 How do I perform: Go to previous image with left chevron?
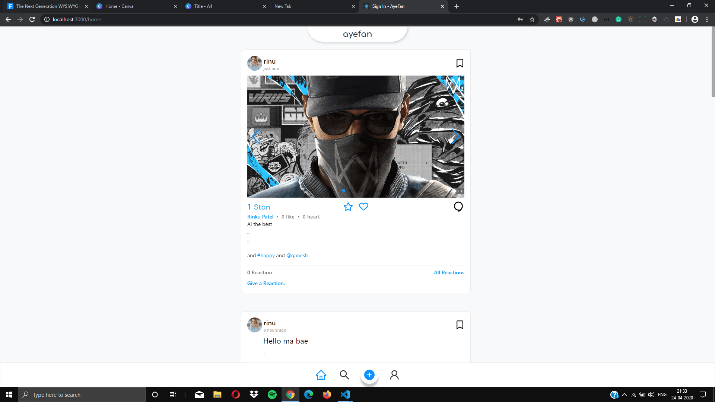click(x=256, y=137)
